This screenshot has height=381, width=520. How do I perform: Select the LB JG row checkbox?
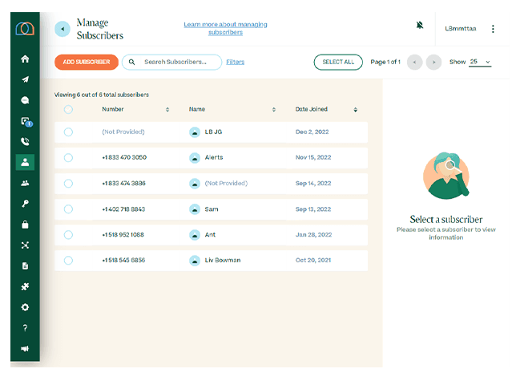click(x=68, y=132)
